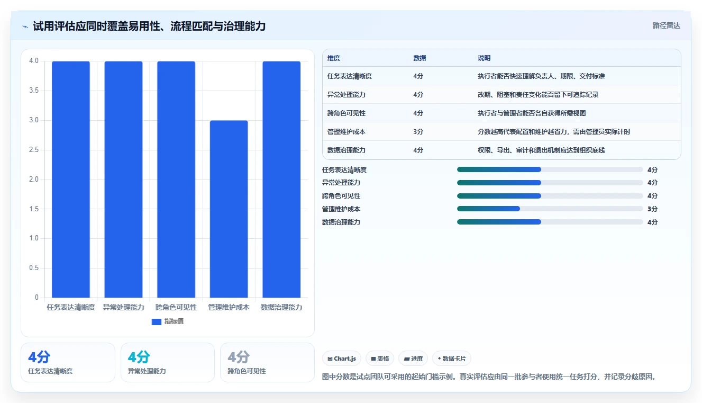Click the 数据治理能力 progress bar

click(550, 222)
